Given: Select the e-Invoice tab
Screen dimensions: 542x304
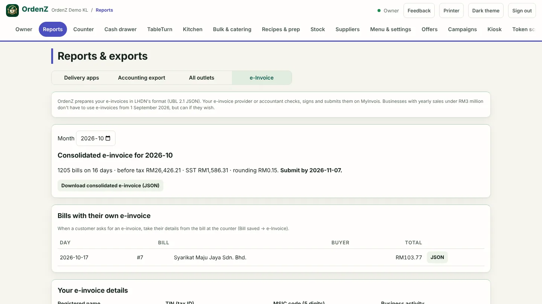Looking at the screenshot, I should click(x=262, y=78).
